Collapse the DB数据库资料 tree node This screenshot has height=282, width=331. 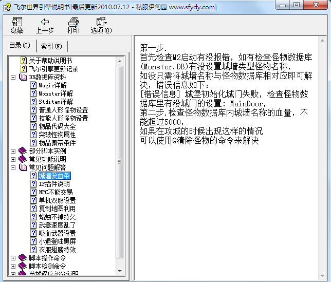point(13,77)
